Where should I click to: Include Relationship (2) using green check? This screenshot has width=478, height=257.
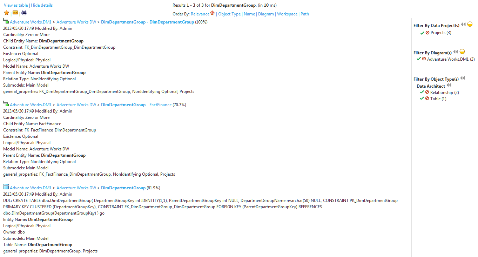(x=422, y=93)
